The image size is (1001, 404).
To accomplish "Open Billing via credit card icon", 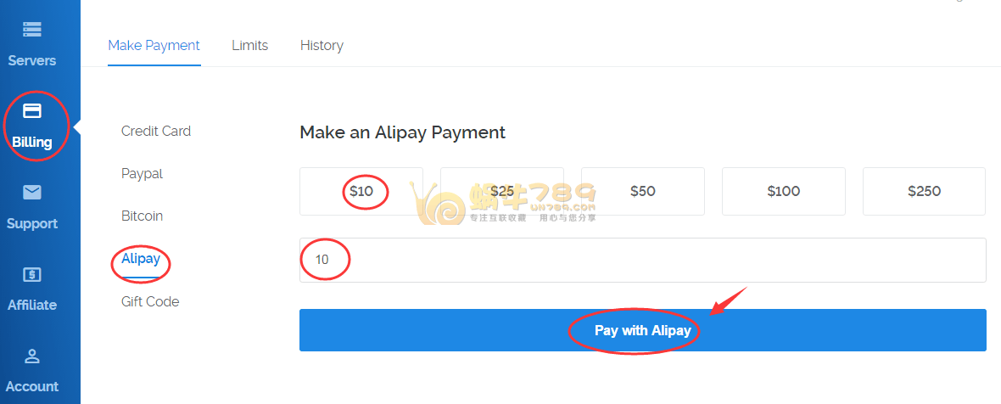I will [x=32, y=111].
